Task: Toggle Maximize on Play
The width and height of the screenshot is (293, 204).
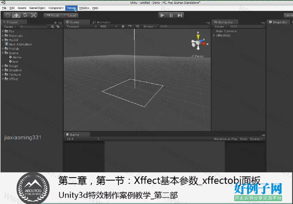Action: tap(226, 139)
